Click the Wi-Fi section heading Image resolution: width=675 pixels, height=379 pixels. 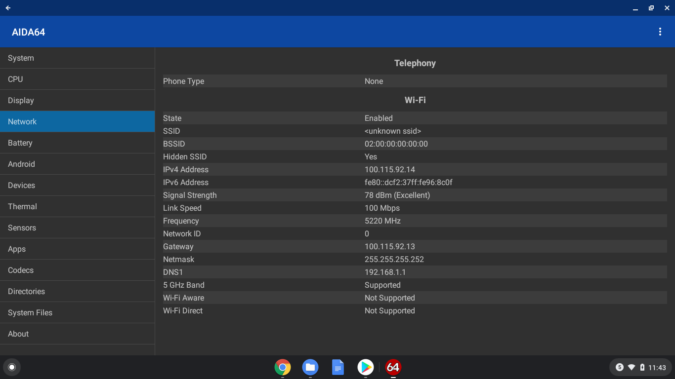[415, 100]
